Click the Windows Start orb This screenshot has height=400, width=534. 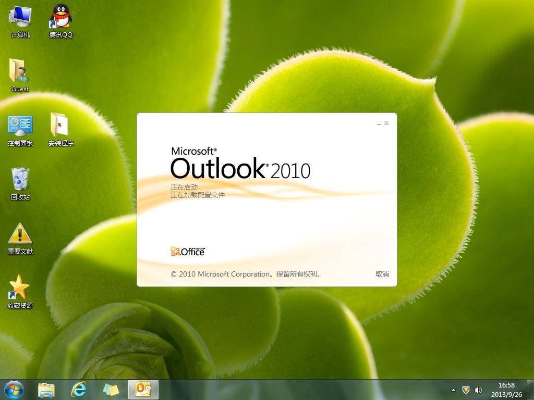pos(14,390)
